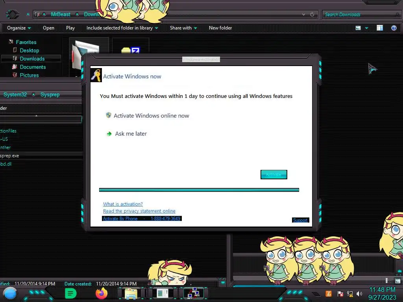Click the Desktop icon in Favorites
Screen dimensions: 403x302
15,50
